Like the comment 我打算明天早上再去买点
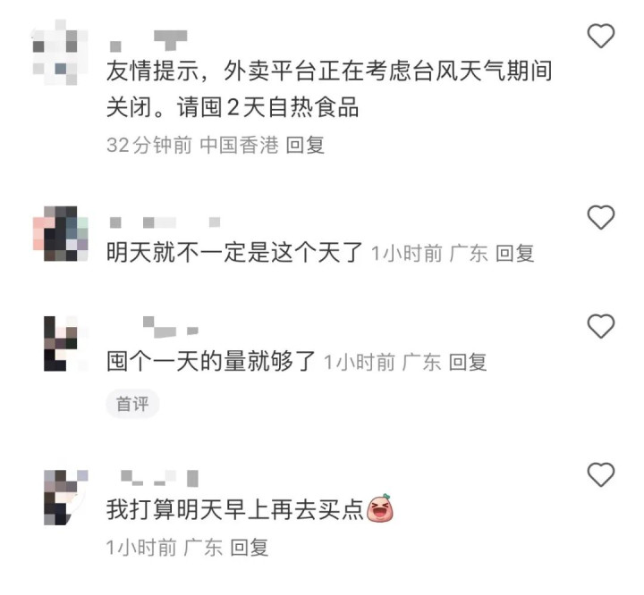Screen dimensions: 644x595 point(600,474)
